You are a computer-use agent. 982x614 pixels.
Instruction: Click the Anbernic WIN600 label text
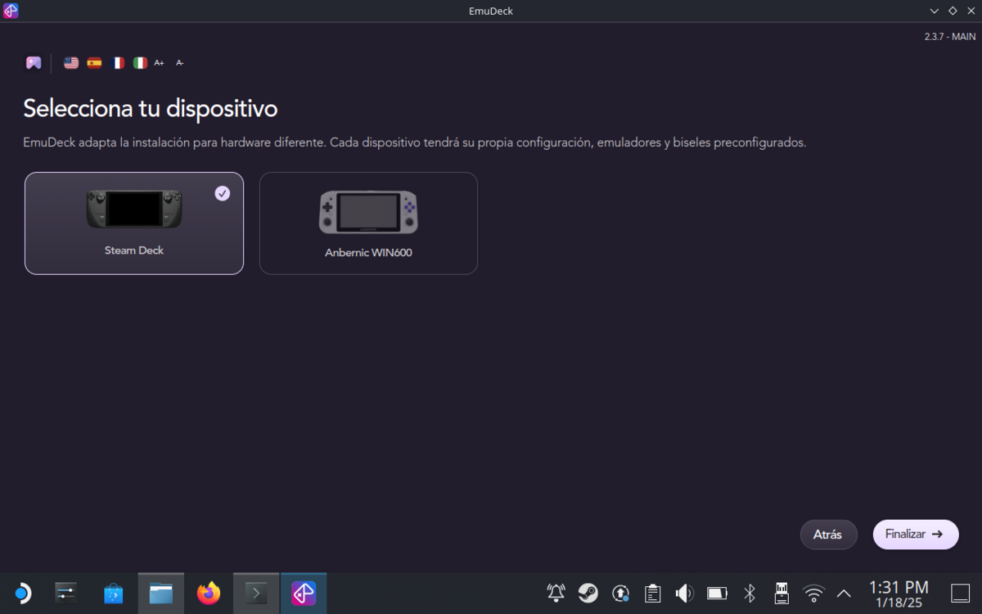(x=368, y=253)
